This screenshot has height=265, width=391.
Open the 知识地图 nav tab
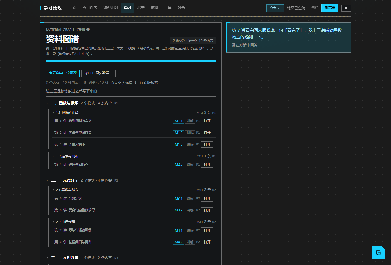[110, 8]
